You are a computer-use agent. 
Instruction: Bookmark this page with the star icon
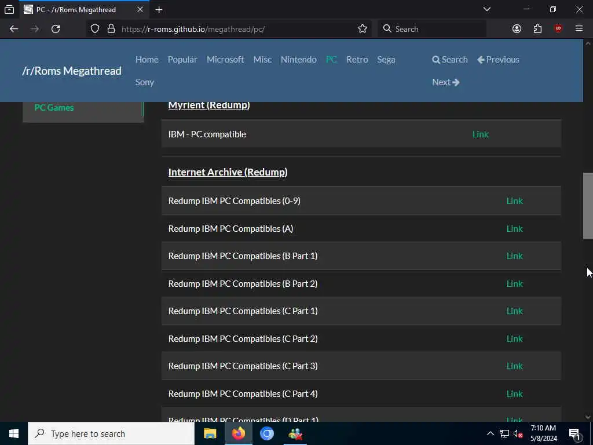(363, 29)
